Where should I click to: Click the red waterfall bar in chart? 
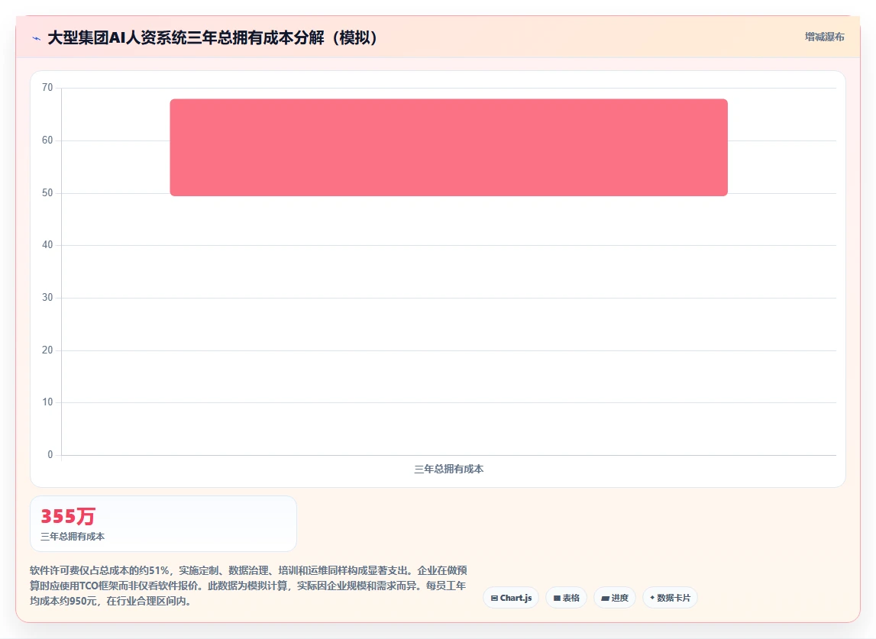pos(448,147)
